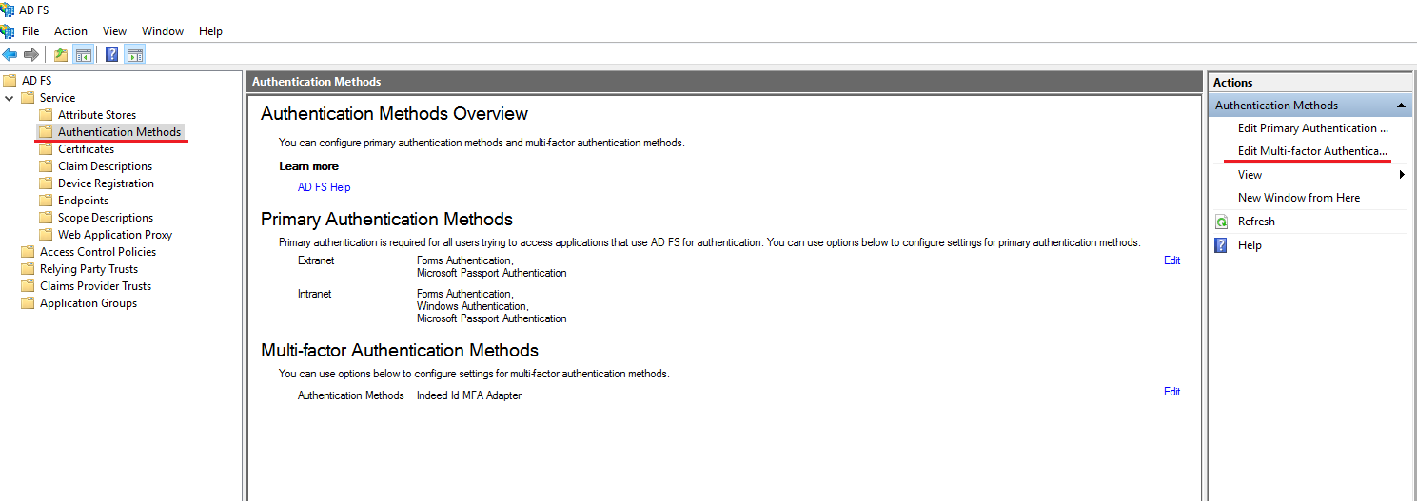Toggle the Show/Hide Console Tree icon
The height and width of the screenshot is (501, 1417).
point(84,54)
